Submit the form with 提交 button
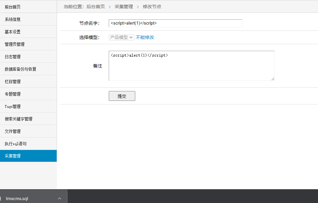The width and height of the screenshot is (318, 203). click(x=122, y=96)
